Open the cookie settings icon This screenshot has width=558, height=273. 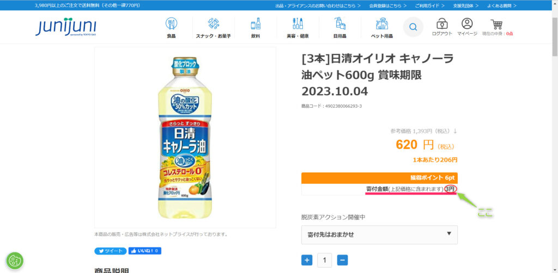pos(15,261)
